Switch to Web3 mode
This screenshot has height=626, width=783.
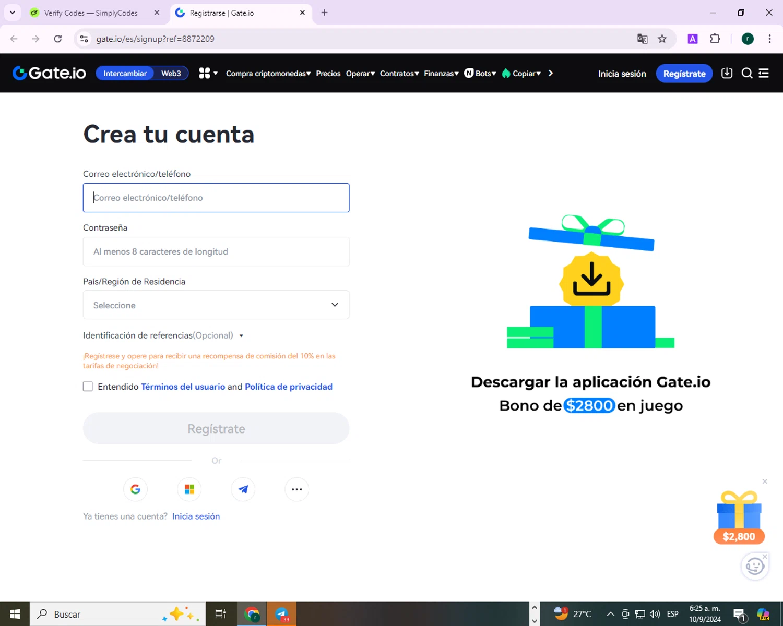[171, 74]
